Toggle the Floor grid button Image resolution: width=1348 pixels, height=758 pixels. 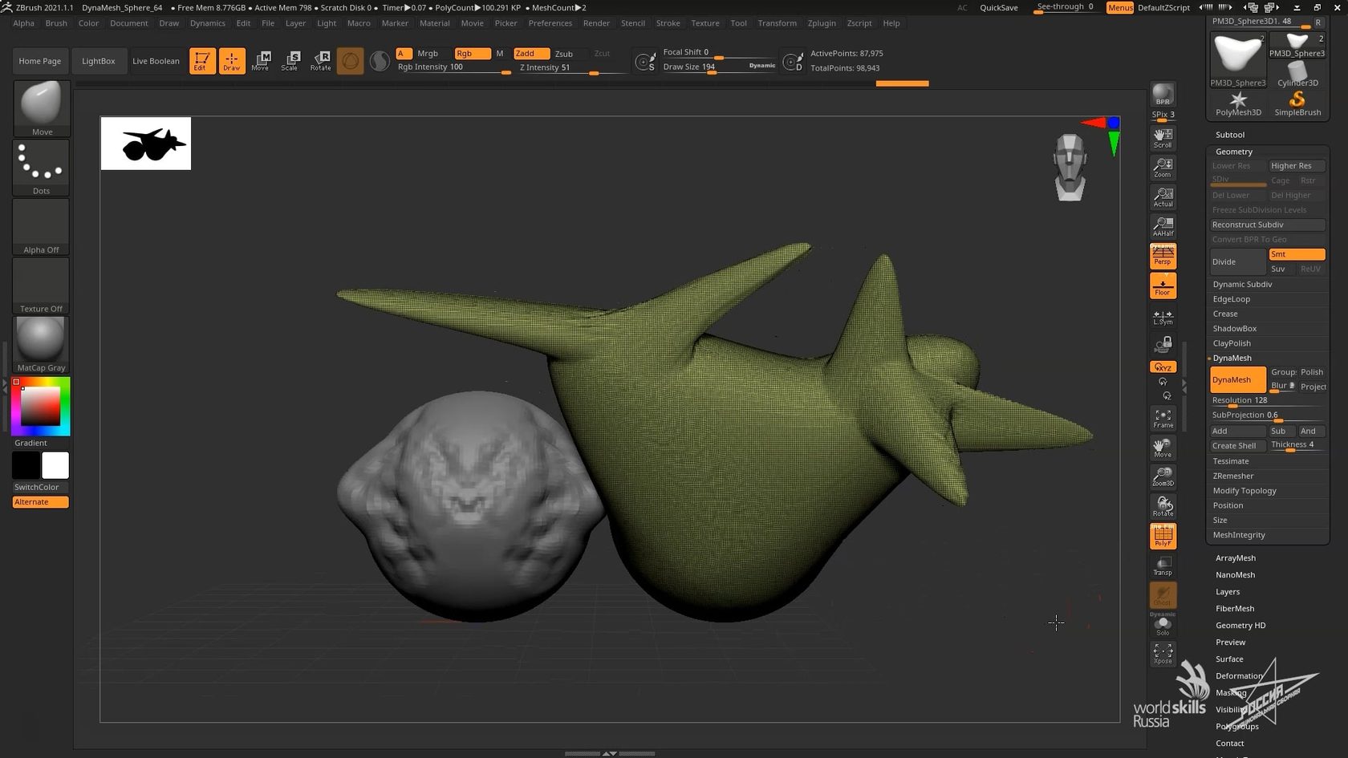click(1163, 286)
